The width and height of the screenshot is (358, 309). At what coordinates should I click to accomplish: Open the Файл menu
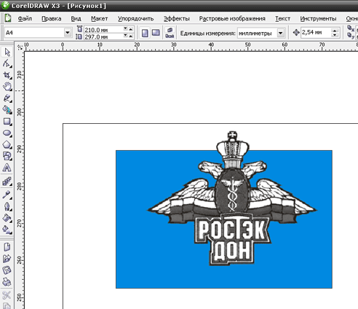(x=25, y=18)
